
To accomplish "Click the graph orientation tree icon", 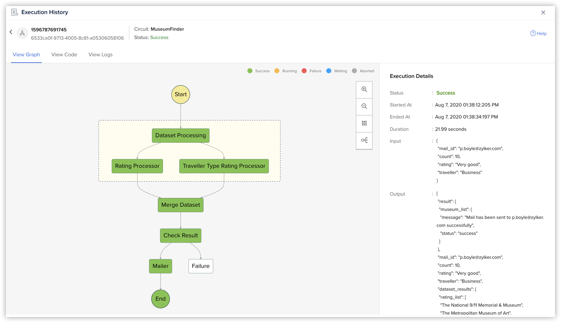I will (x=364, y=140).
